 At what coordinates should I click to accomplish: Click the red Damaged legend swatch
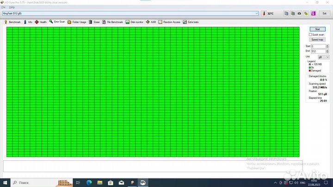point(309,71)
